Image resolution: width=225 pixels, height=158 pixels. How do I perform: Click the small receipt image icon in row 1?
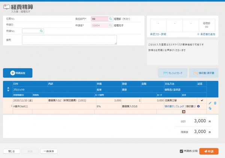click(x=184, y=112)
